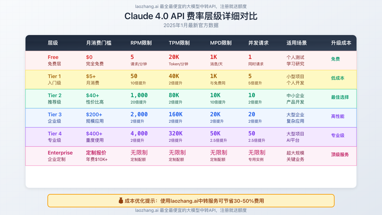The height and width of the screenshot is (215, 382).
Task: Select the 'Tier 4' tier name cell
Action: click(55, 133)
